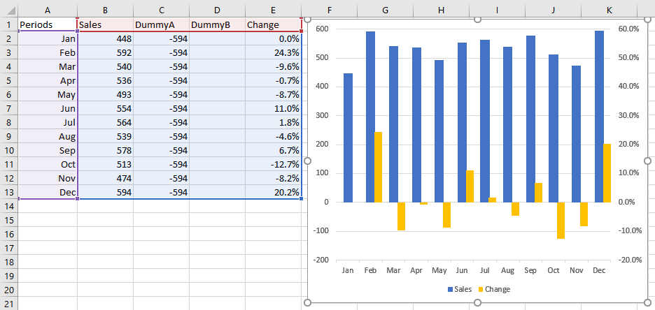
Task: Select the cell containing Jan
Action: click(48, 39)
